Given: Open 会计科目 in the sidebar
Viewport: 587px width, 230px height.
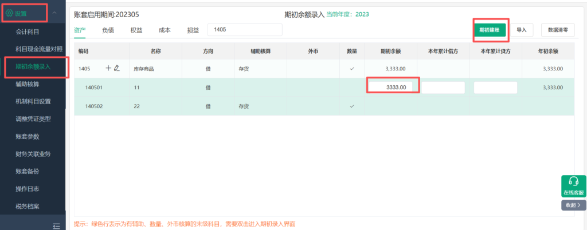Looking at the screenshot, I should tap(28, 31).
